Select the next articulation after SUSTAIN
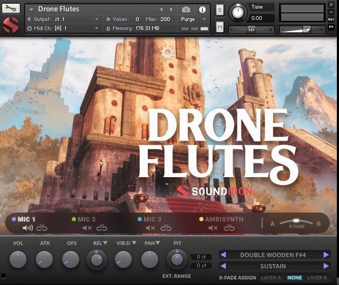Image resolution: width=339 pixels, height=285 pixels. coord(326,266)
